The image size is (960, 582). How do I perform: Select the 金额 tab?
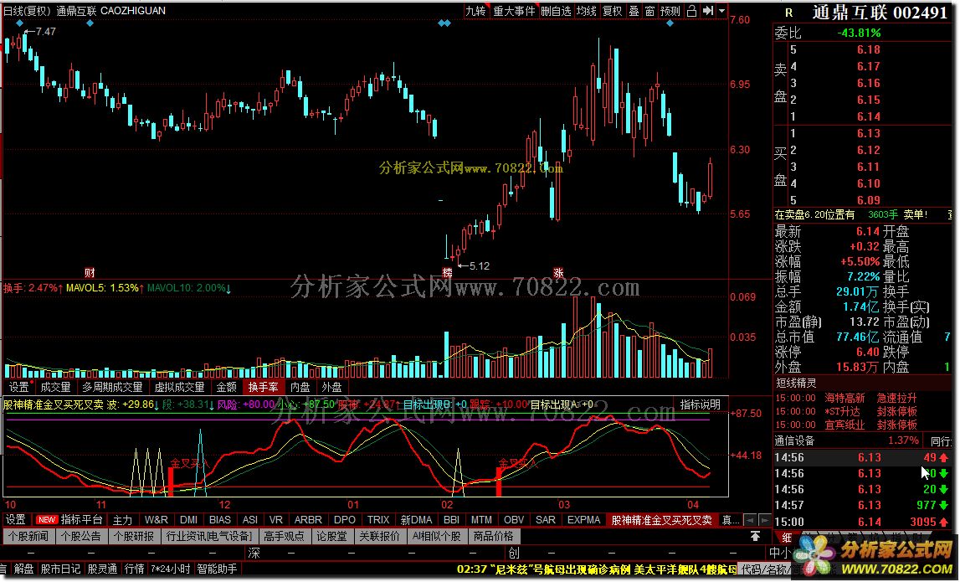point(227,387)
